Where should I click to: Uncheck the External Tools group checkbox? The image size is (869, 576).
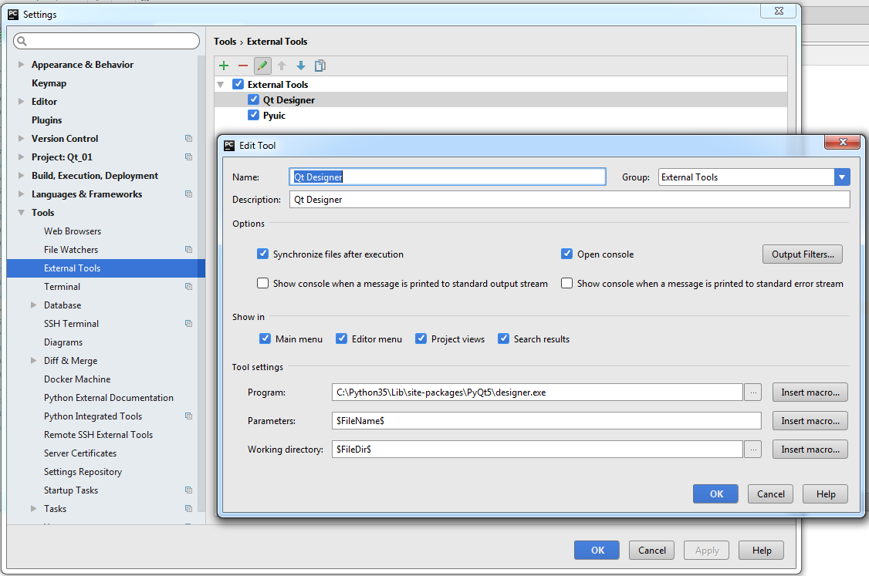(x=238, y=84)
